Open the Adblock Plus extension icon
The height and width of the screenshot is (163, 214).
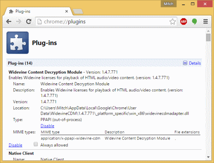click(x=184, y=21)
